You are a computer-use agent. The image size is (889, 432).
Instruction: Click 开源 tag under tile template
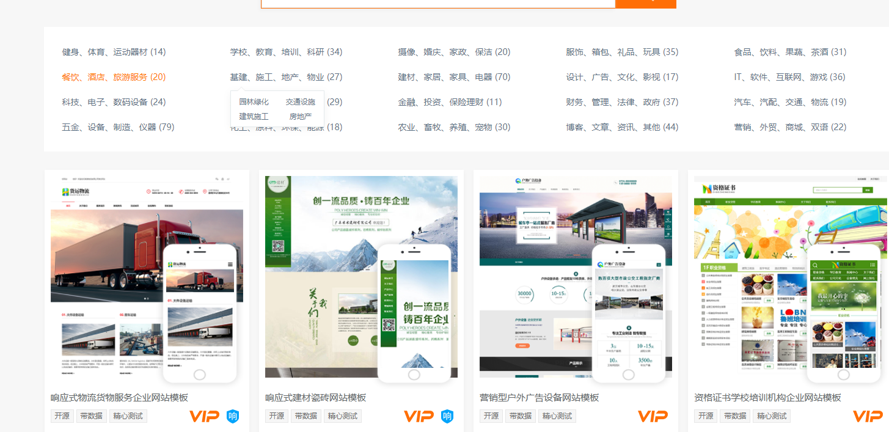277,416
